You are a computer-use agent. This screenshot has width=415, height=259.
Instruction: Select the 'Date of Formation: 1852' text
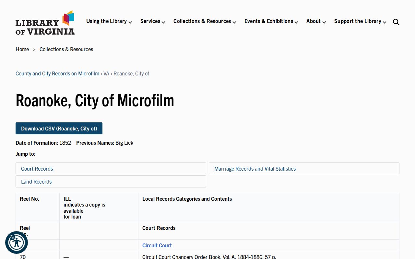(x=43, y=143)
